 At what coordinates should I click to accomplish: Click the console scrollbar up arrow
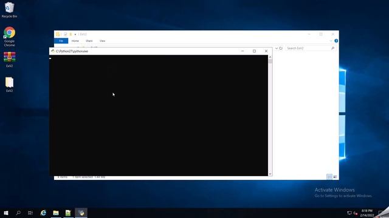pos(270,57)
